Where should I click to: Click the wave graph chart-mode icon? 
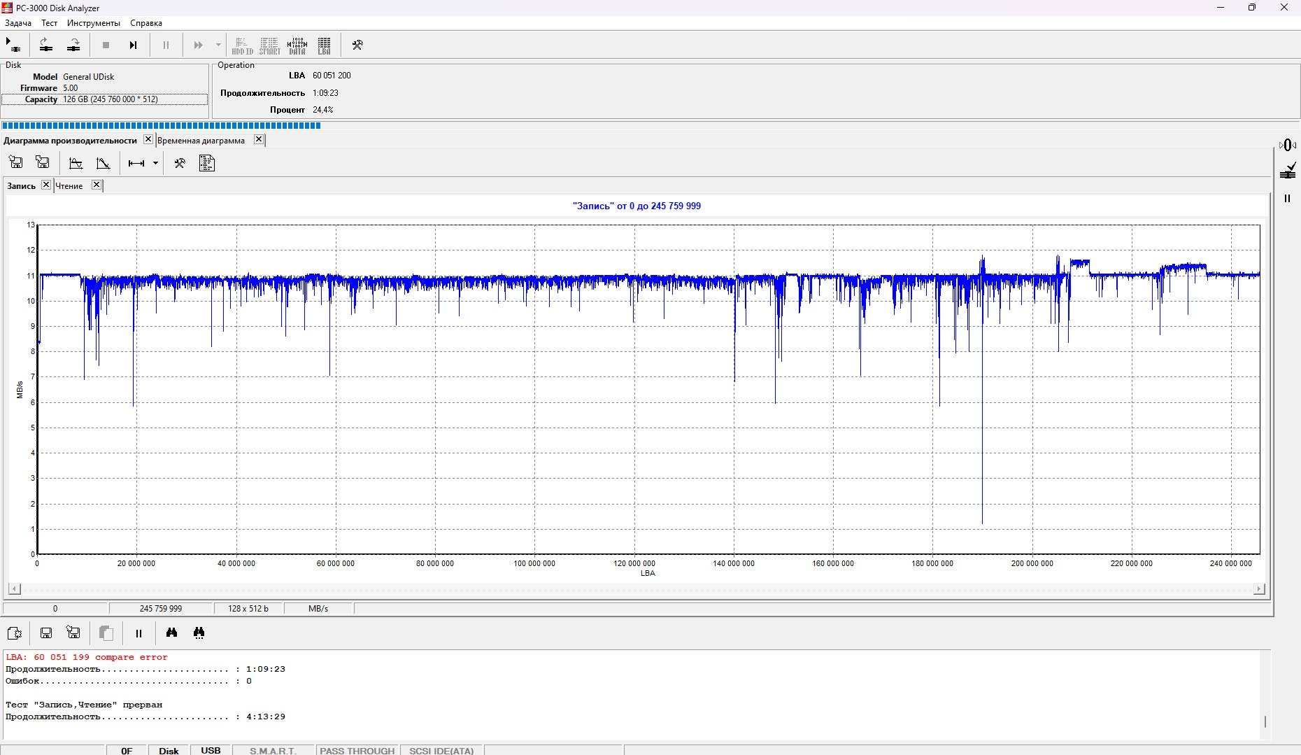coord(76,163)
